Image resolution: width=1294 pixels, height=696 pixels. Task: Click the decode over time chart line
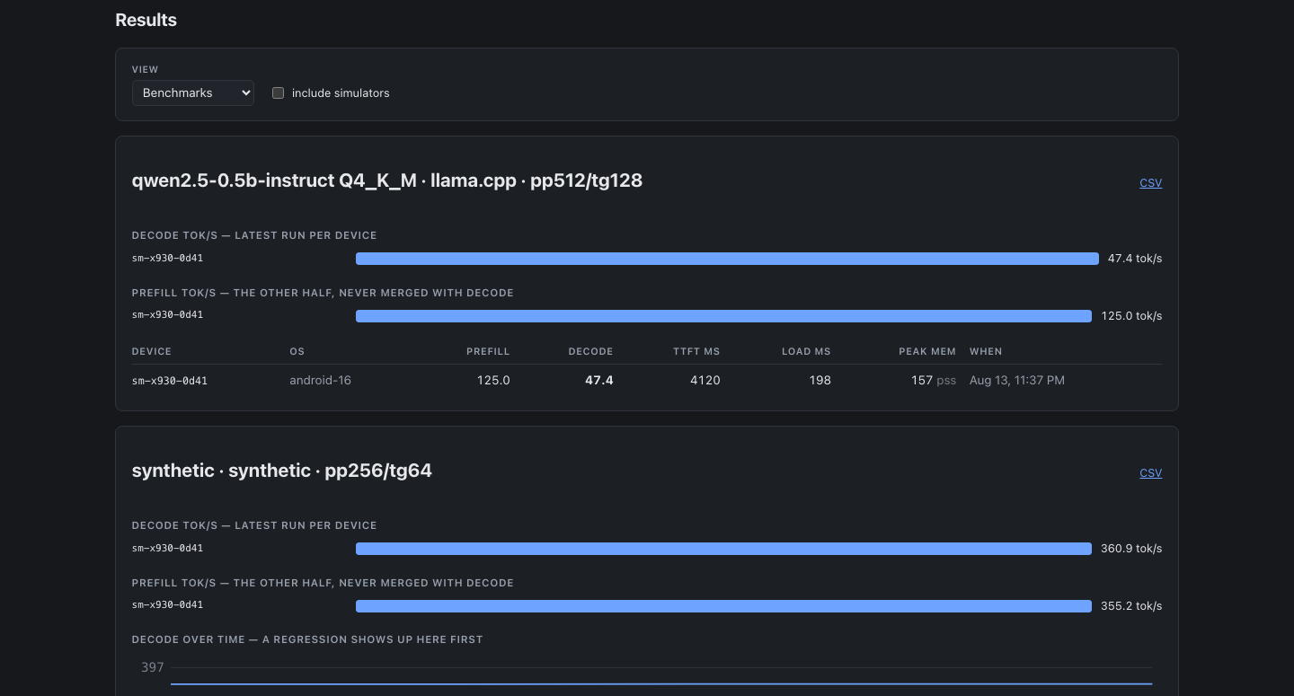point(661,684)
